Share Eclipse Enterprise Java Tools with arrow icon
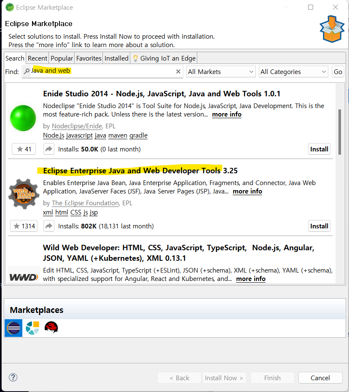This screenshot has height=392, width=349. click(x=49, y=226)
